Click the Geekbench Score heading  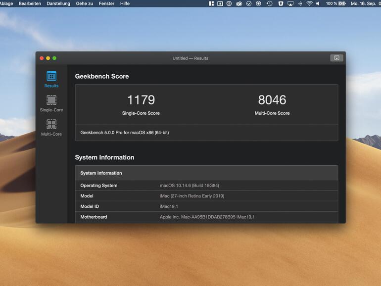point(102,76)
